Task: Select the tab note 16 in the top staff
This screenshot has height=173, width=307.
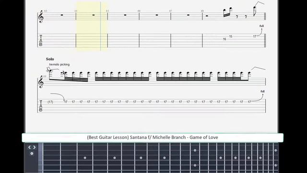Action: (x=224, y=39)
